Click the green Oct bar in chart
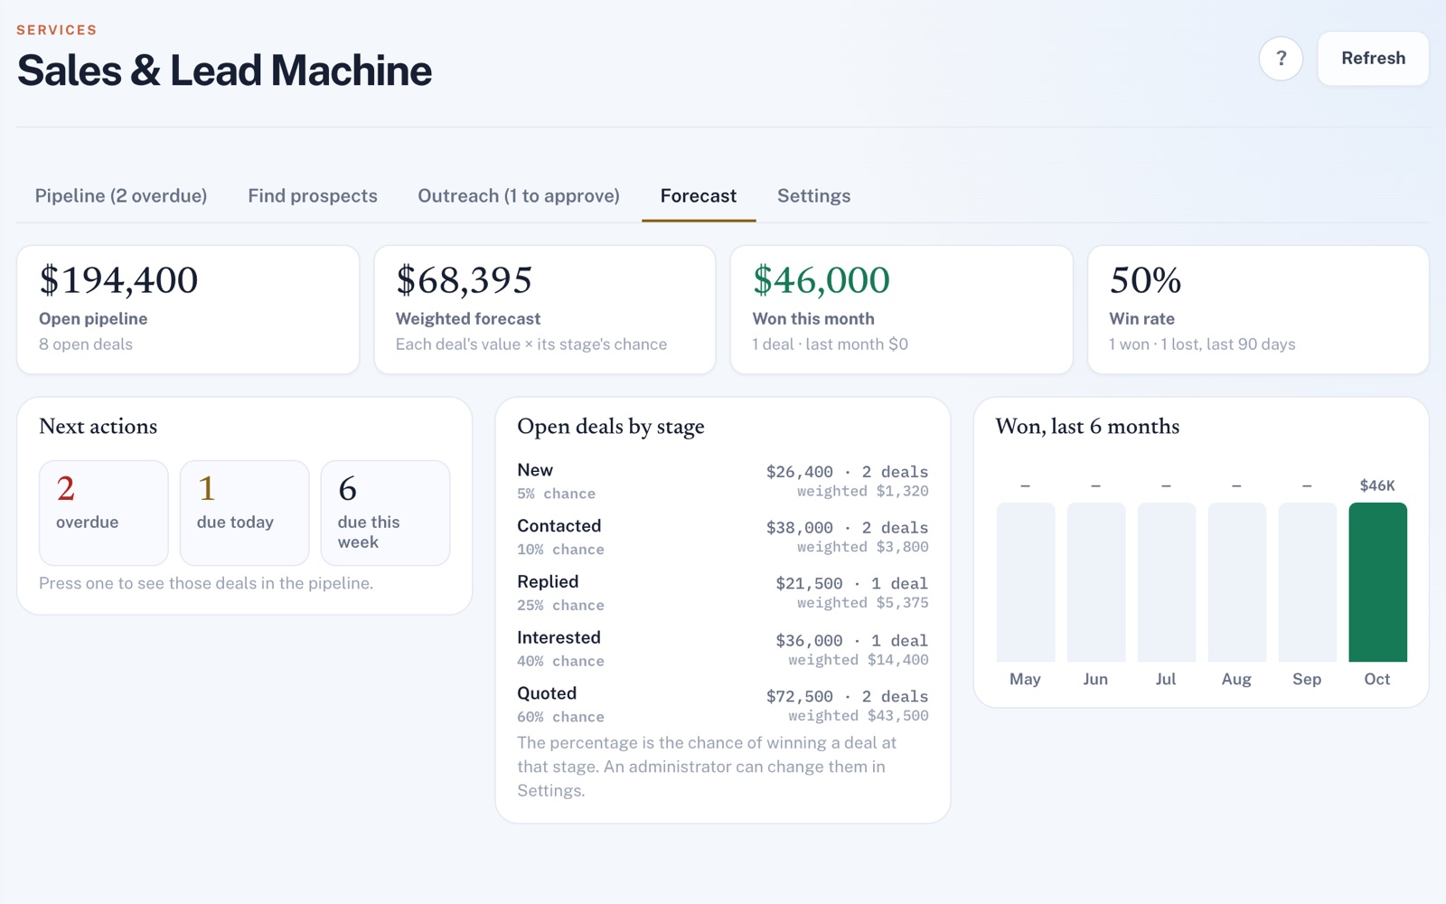 [x=1377, y=582]
